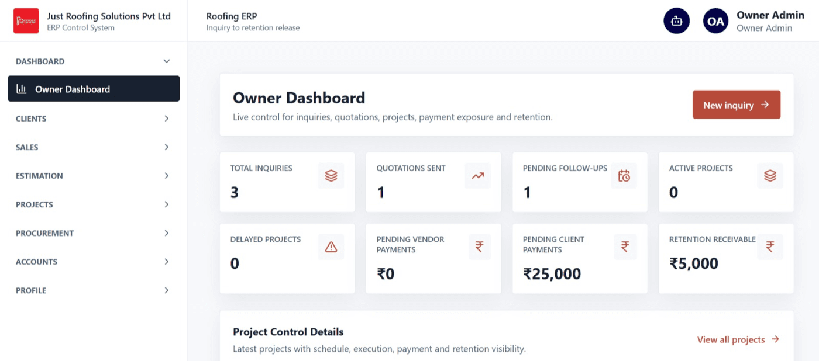Expand the Accounts section chevron

[167, 262]
